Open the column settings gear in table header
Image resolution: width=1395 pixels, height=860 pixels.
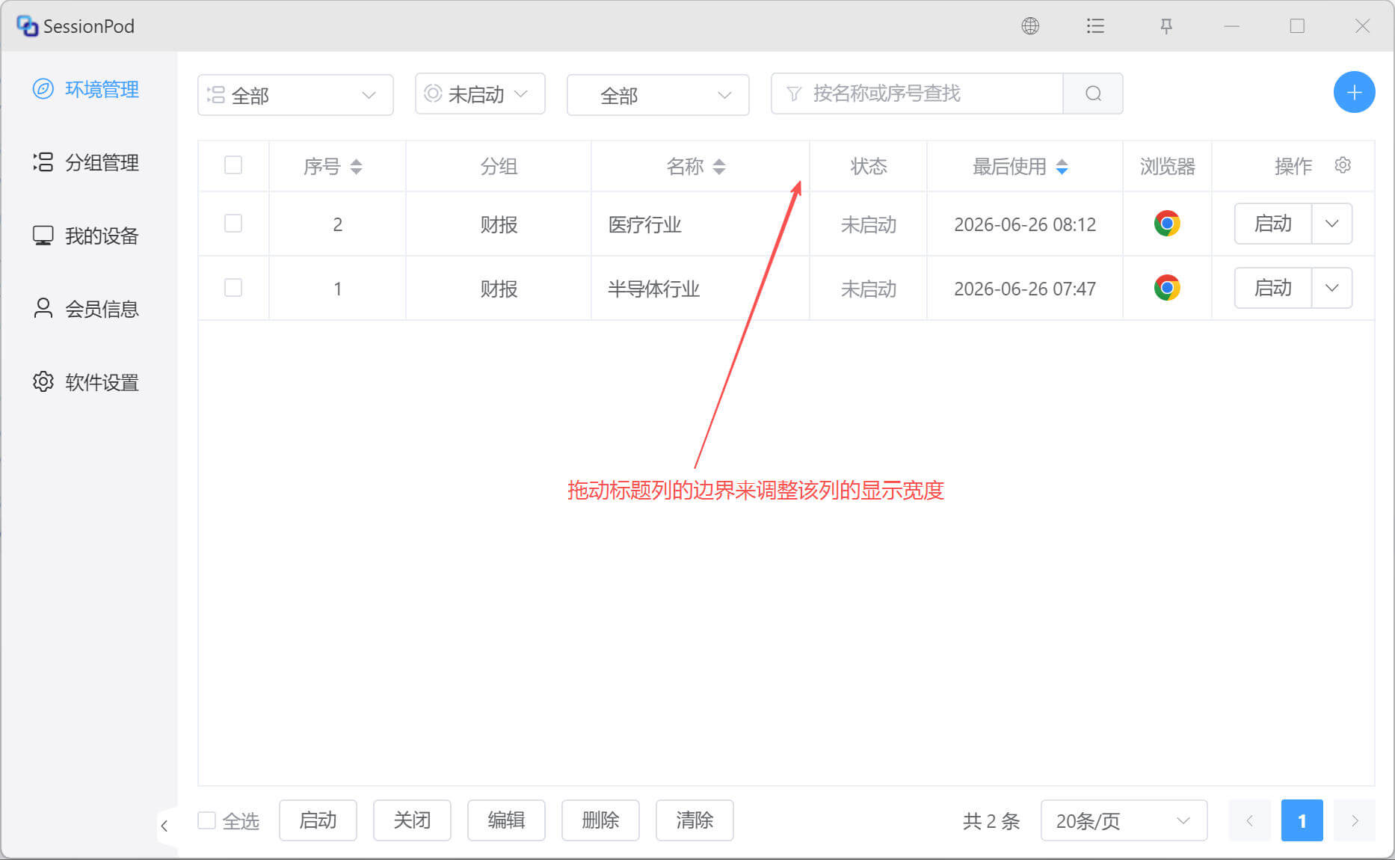pos(1343,165)
